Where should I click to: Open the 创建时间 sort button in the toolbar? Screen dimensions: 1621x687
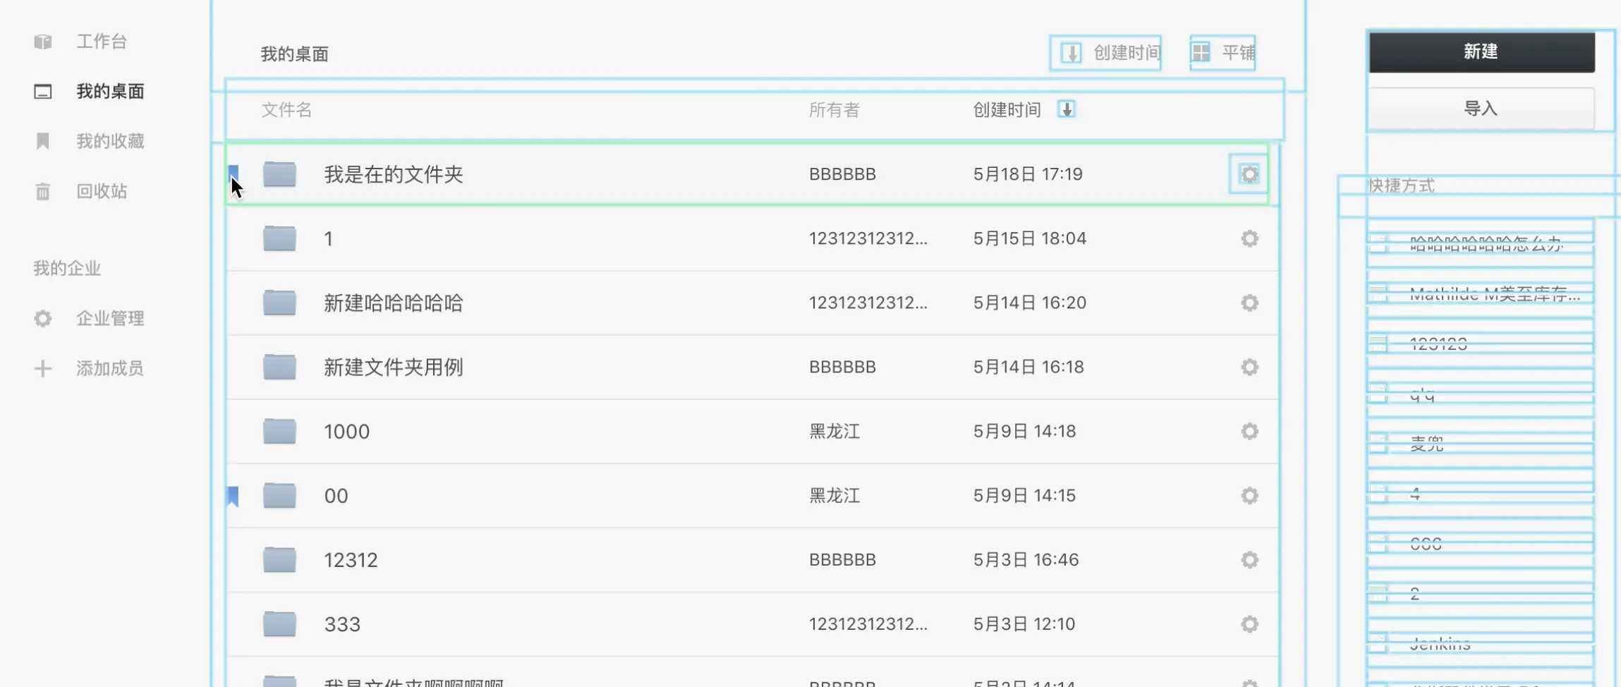[x=1105, y=52]
